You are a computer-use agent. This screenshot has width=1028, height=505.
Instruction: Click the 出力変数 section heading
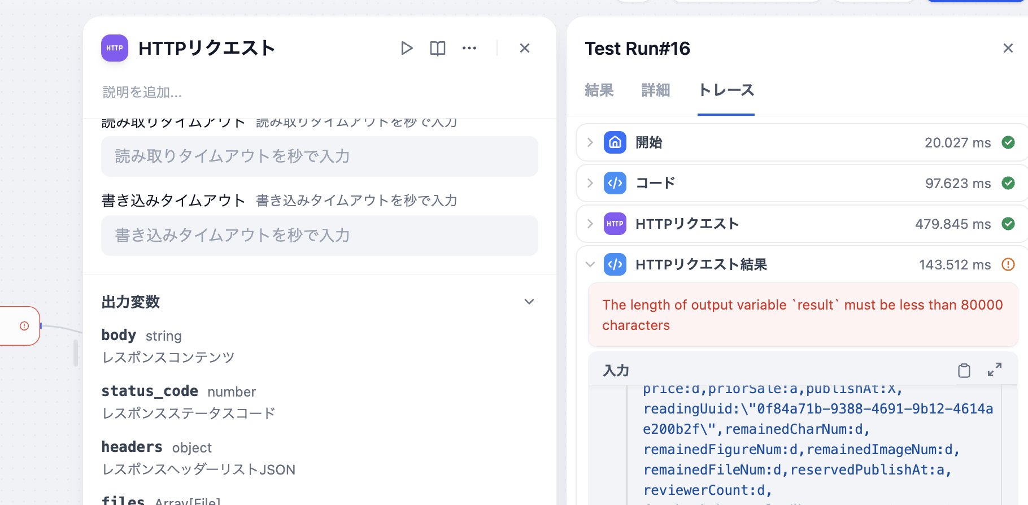130,302
